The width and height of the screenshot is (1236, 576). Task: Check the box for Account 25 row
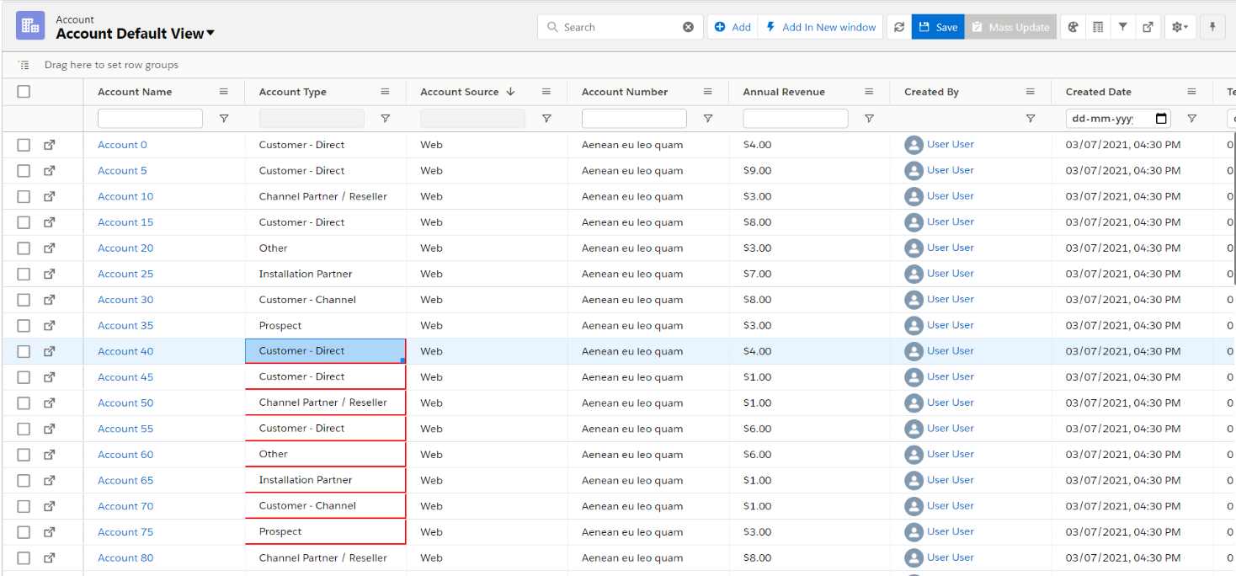coord(24,274)
